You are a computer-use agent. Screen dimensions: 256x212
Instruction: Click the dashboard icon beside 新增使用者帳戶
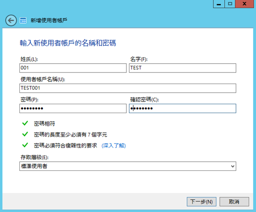pos(23,20)
